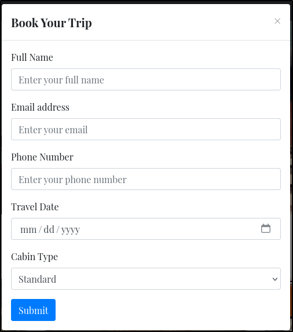Open the calendar picker icon
Viewport: 293px width, 332px height.
point(266,228)
